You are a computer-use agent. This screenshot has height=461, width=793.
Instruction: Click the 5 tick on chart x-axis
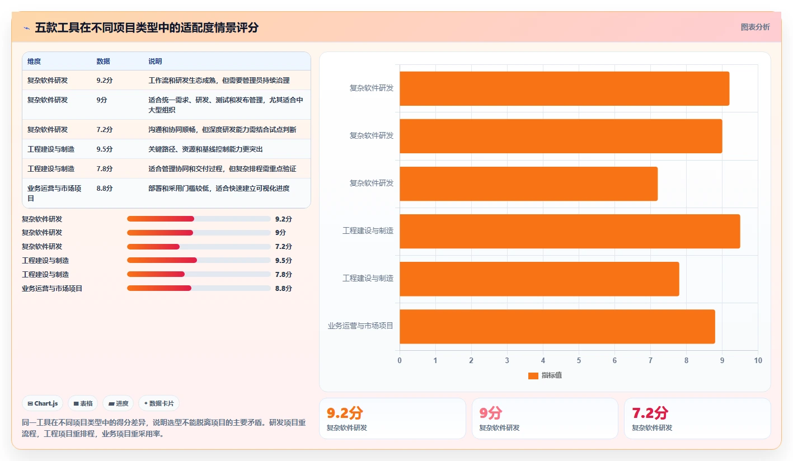click(579, 360)
